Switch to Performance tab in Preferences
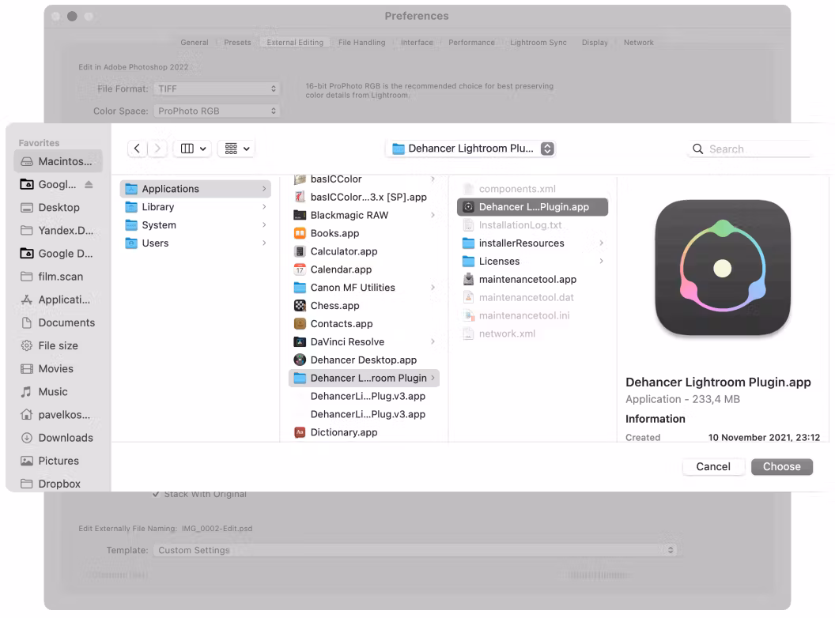 tap(471, 43)
